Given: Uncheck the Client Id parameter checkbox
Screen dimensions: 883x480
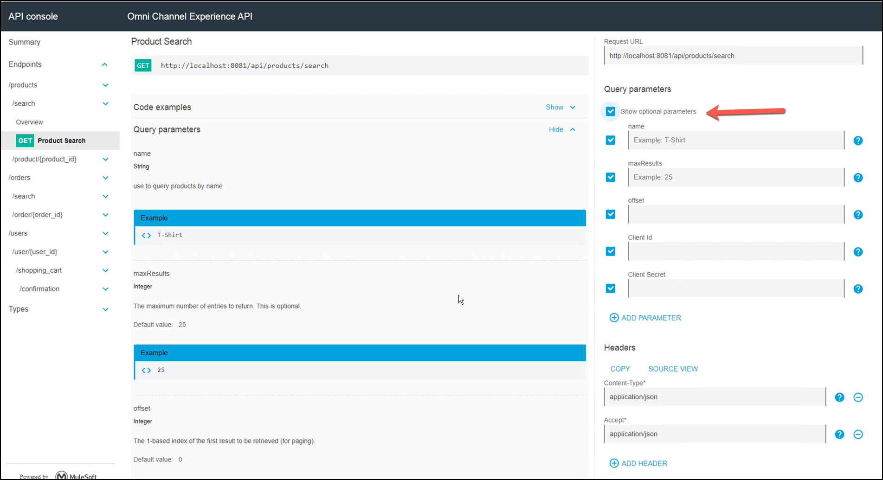Looking at the screenshot, I should pyautogui.click(x=611, y=251).
